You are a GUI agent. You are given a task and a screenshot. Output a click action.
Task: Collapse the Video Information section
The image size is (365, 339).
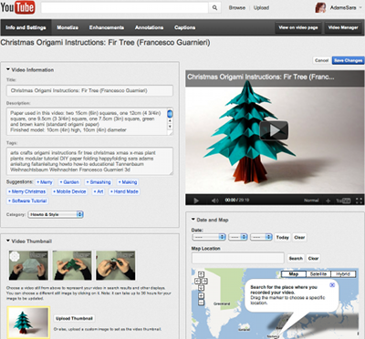pyautogui.click(x=8, y=69)
